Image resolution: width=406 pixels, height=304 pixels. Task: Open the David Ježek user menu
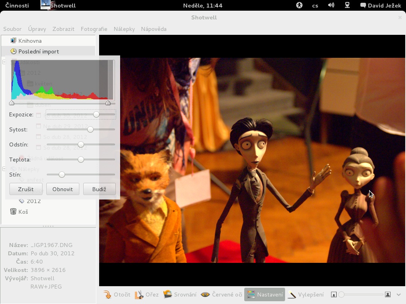[381, 6]
